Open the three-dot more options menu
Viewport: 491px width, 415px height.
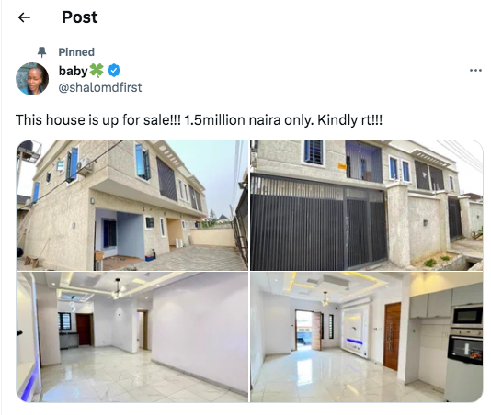click(475, 71)
